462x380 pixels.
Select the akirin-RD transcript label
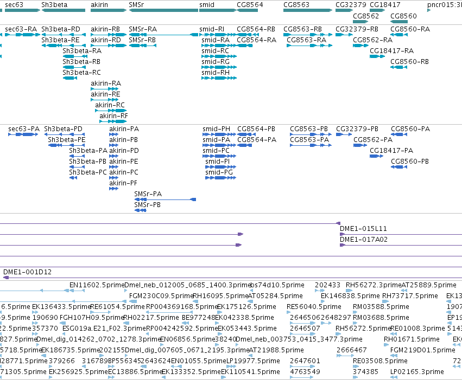coord(106,40)
